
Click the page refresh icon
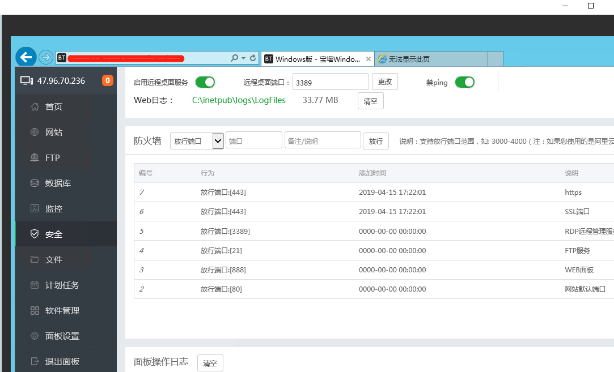[x=253, y=58]
